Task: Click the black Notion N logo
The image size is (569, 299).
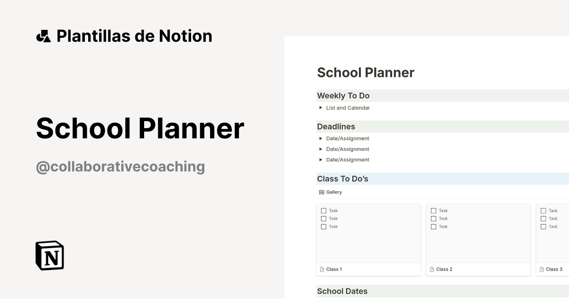Action: point(49,255)
